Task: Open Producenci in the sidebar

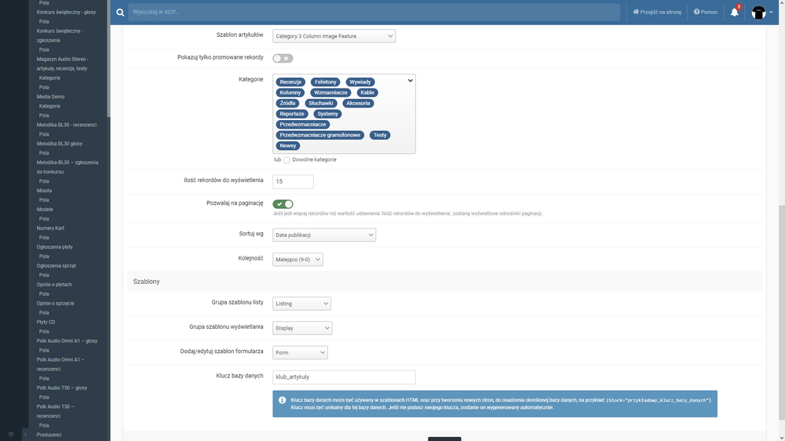Action: click(x=49, y=434)
